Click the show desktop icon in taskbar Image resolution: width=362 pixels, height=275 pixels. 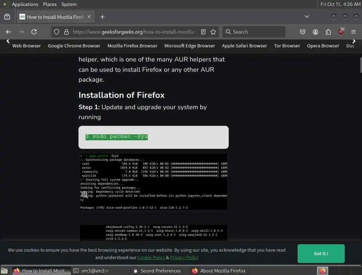pyautogui.click(x=4, y=271)
